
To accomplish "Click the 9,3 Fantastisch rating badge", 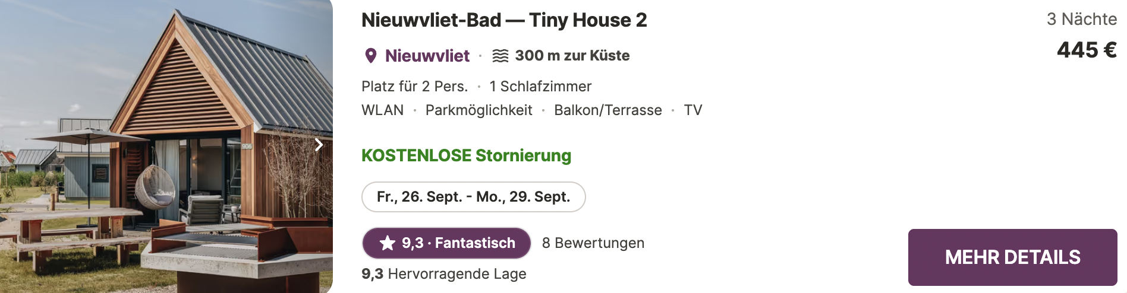I will [446, 243].
